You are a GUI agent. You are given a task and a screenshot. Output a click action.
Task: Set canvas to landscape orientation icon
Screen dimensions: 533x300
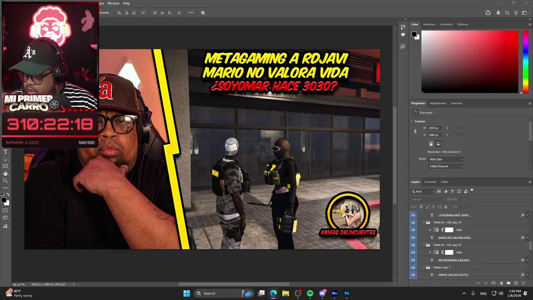pos(438,143)
